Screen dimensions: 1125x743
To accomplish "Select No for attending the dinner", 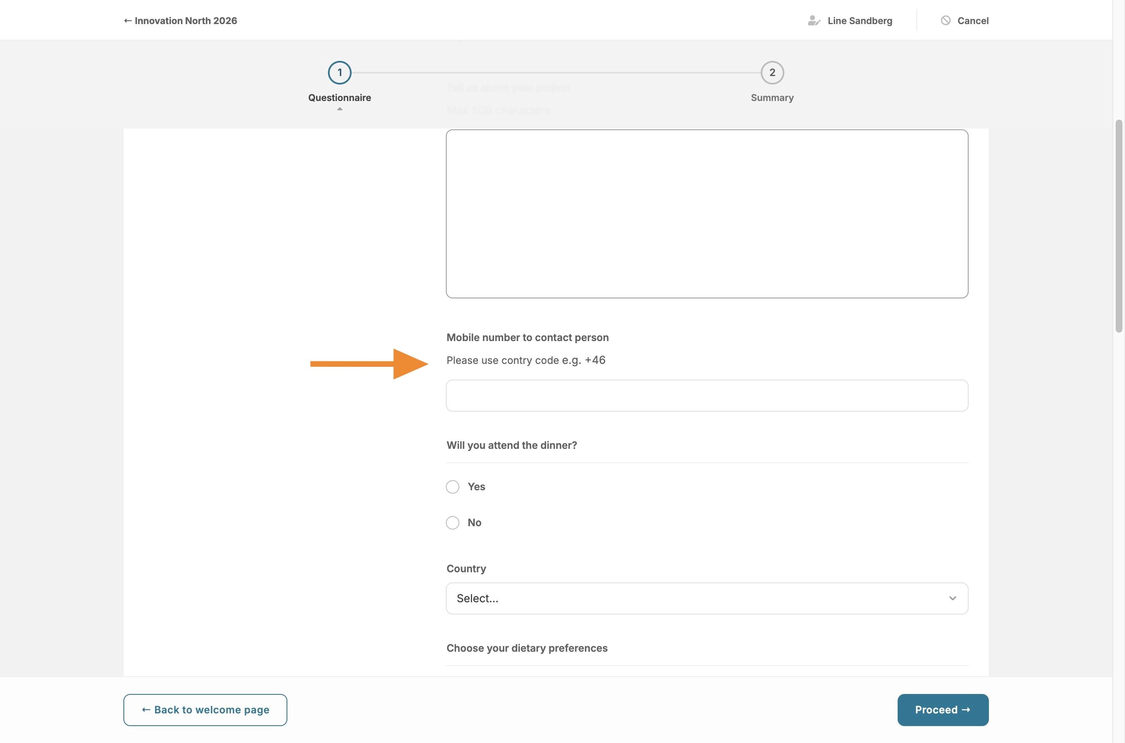I will 452,523.
